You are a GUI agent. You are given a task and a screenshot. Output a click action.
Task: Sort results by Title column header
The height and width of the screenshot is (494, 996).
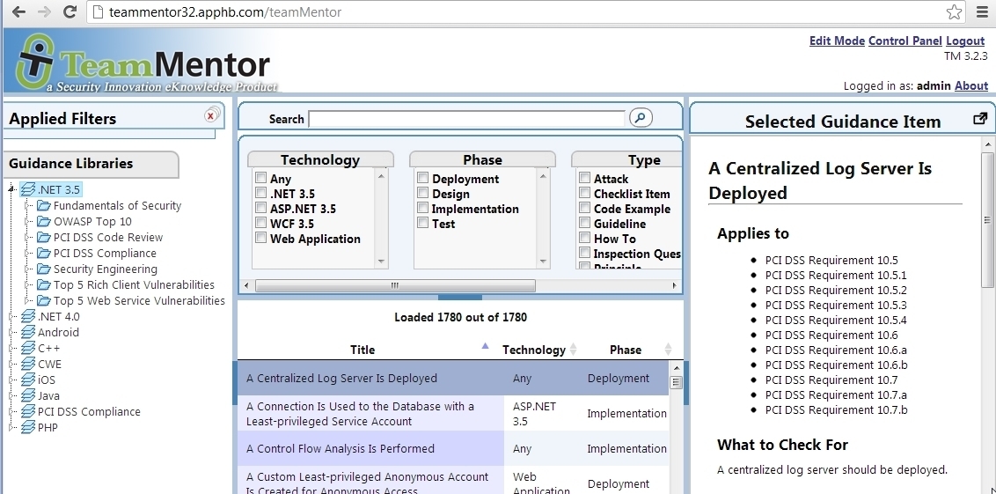click(363, 350)
